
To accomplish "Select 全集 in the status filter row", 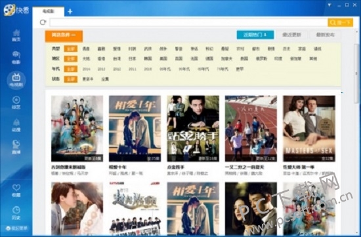I will [105, 79].
